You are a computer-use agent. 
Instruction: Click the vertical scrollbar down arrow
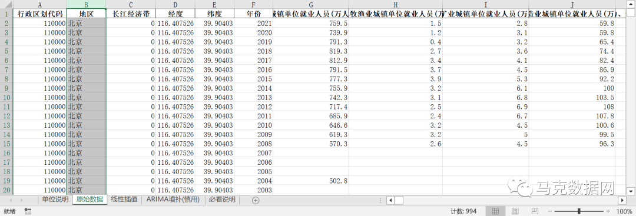tap(630, 191)
